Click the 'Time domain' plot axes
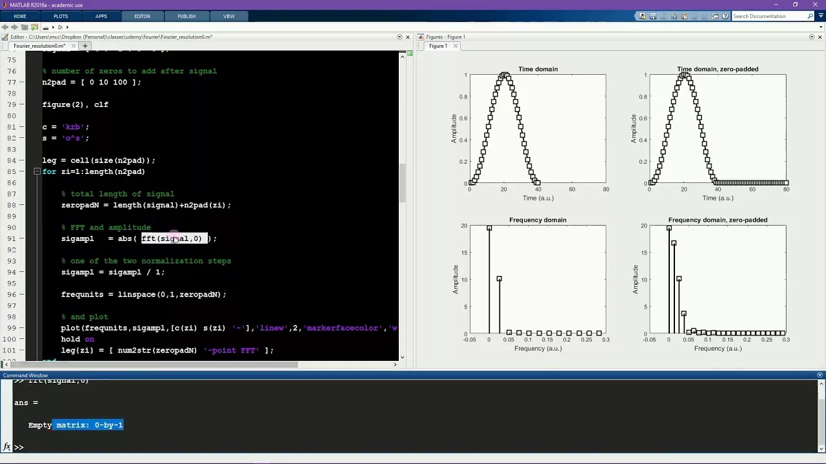 tap(538, 129)
